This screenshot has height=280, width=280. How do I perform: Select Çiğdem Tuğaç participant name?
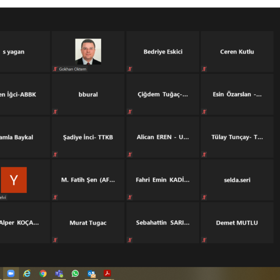163,94
